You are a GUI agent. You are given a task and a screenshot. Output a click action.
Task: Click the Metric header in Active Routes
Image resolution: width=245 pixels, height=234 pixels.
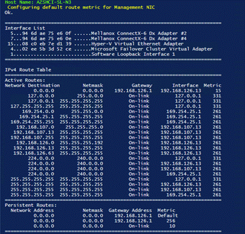(213, 85)
